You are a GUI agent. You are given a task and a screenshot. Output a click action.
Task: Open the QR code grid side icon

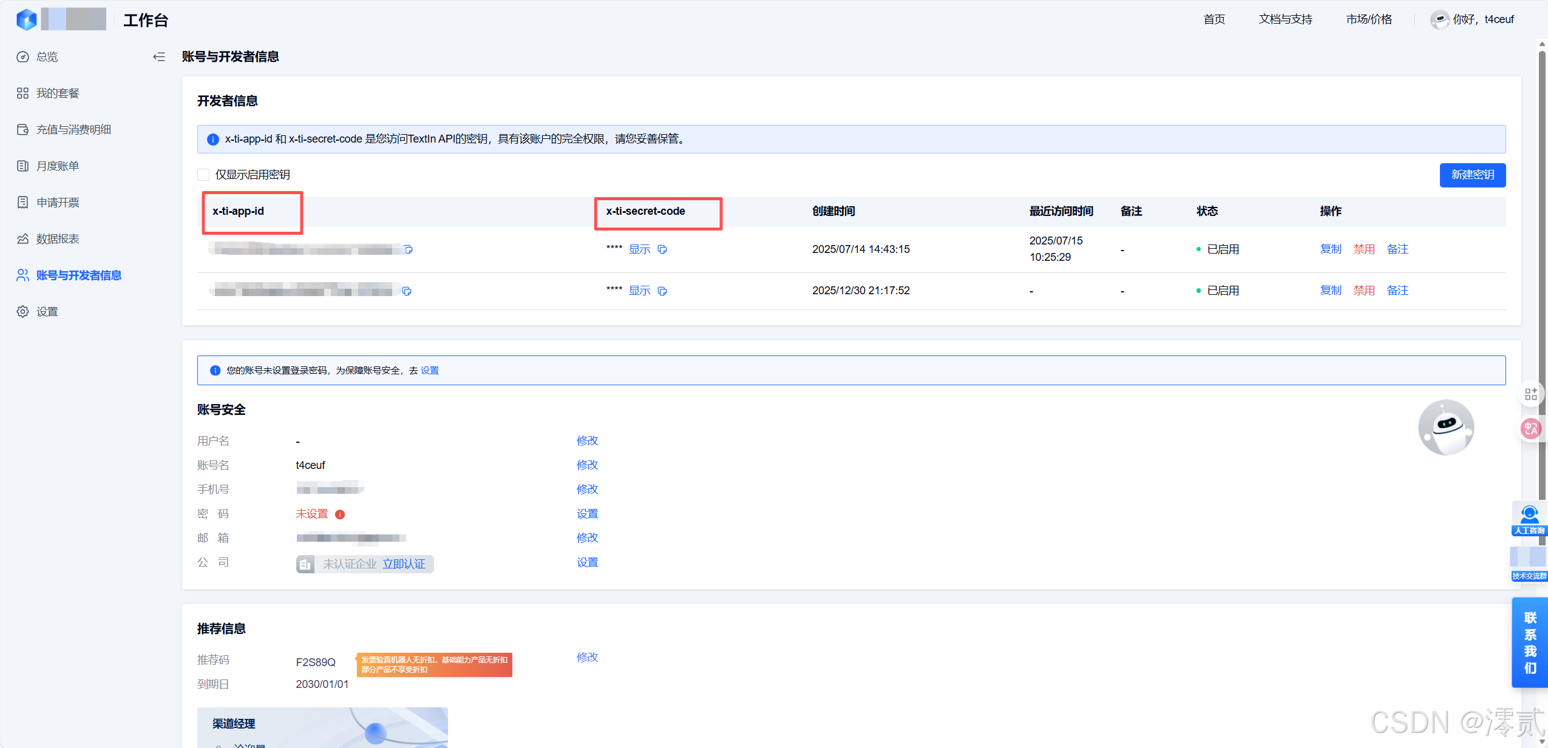(x=1530, y=394)
